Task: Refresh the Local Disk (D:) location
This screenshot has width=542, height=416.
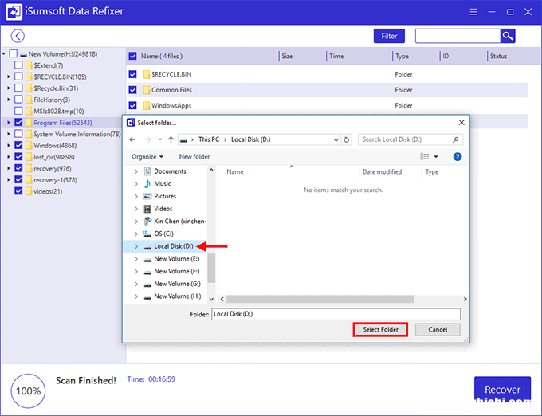Action: pyautogui.click(x=347, y=139)
